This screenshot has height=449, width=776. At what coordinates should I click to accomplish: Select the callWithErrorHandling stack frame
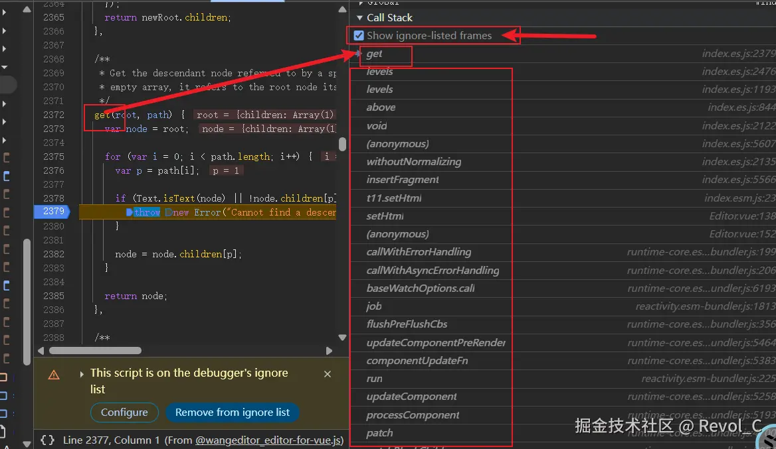[563, 252]
